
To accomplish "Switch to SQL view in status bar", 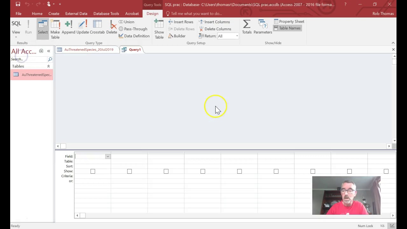I will 383,226.
